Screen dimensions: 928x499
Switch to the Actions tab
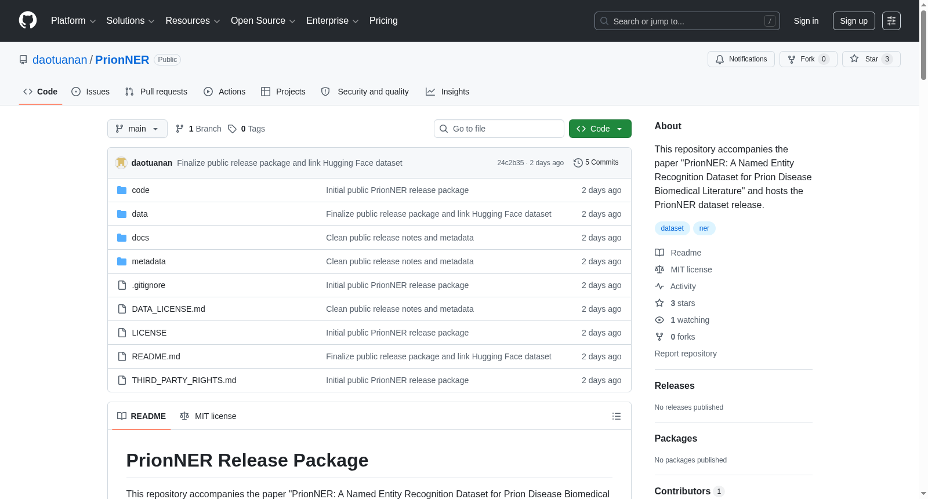[224, 92]
